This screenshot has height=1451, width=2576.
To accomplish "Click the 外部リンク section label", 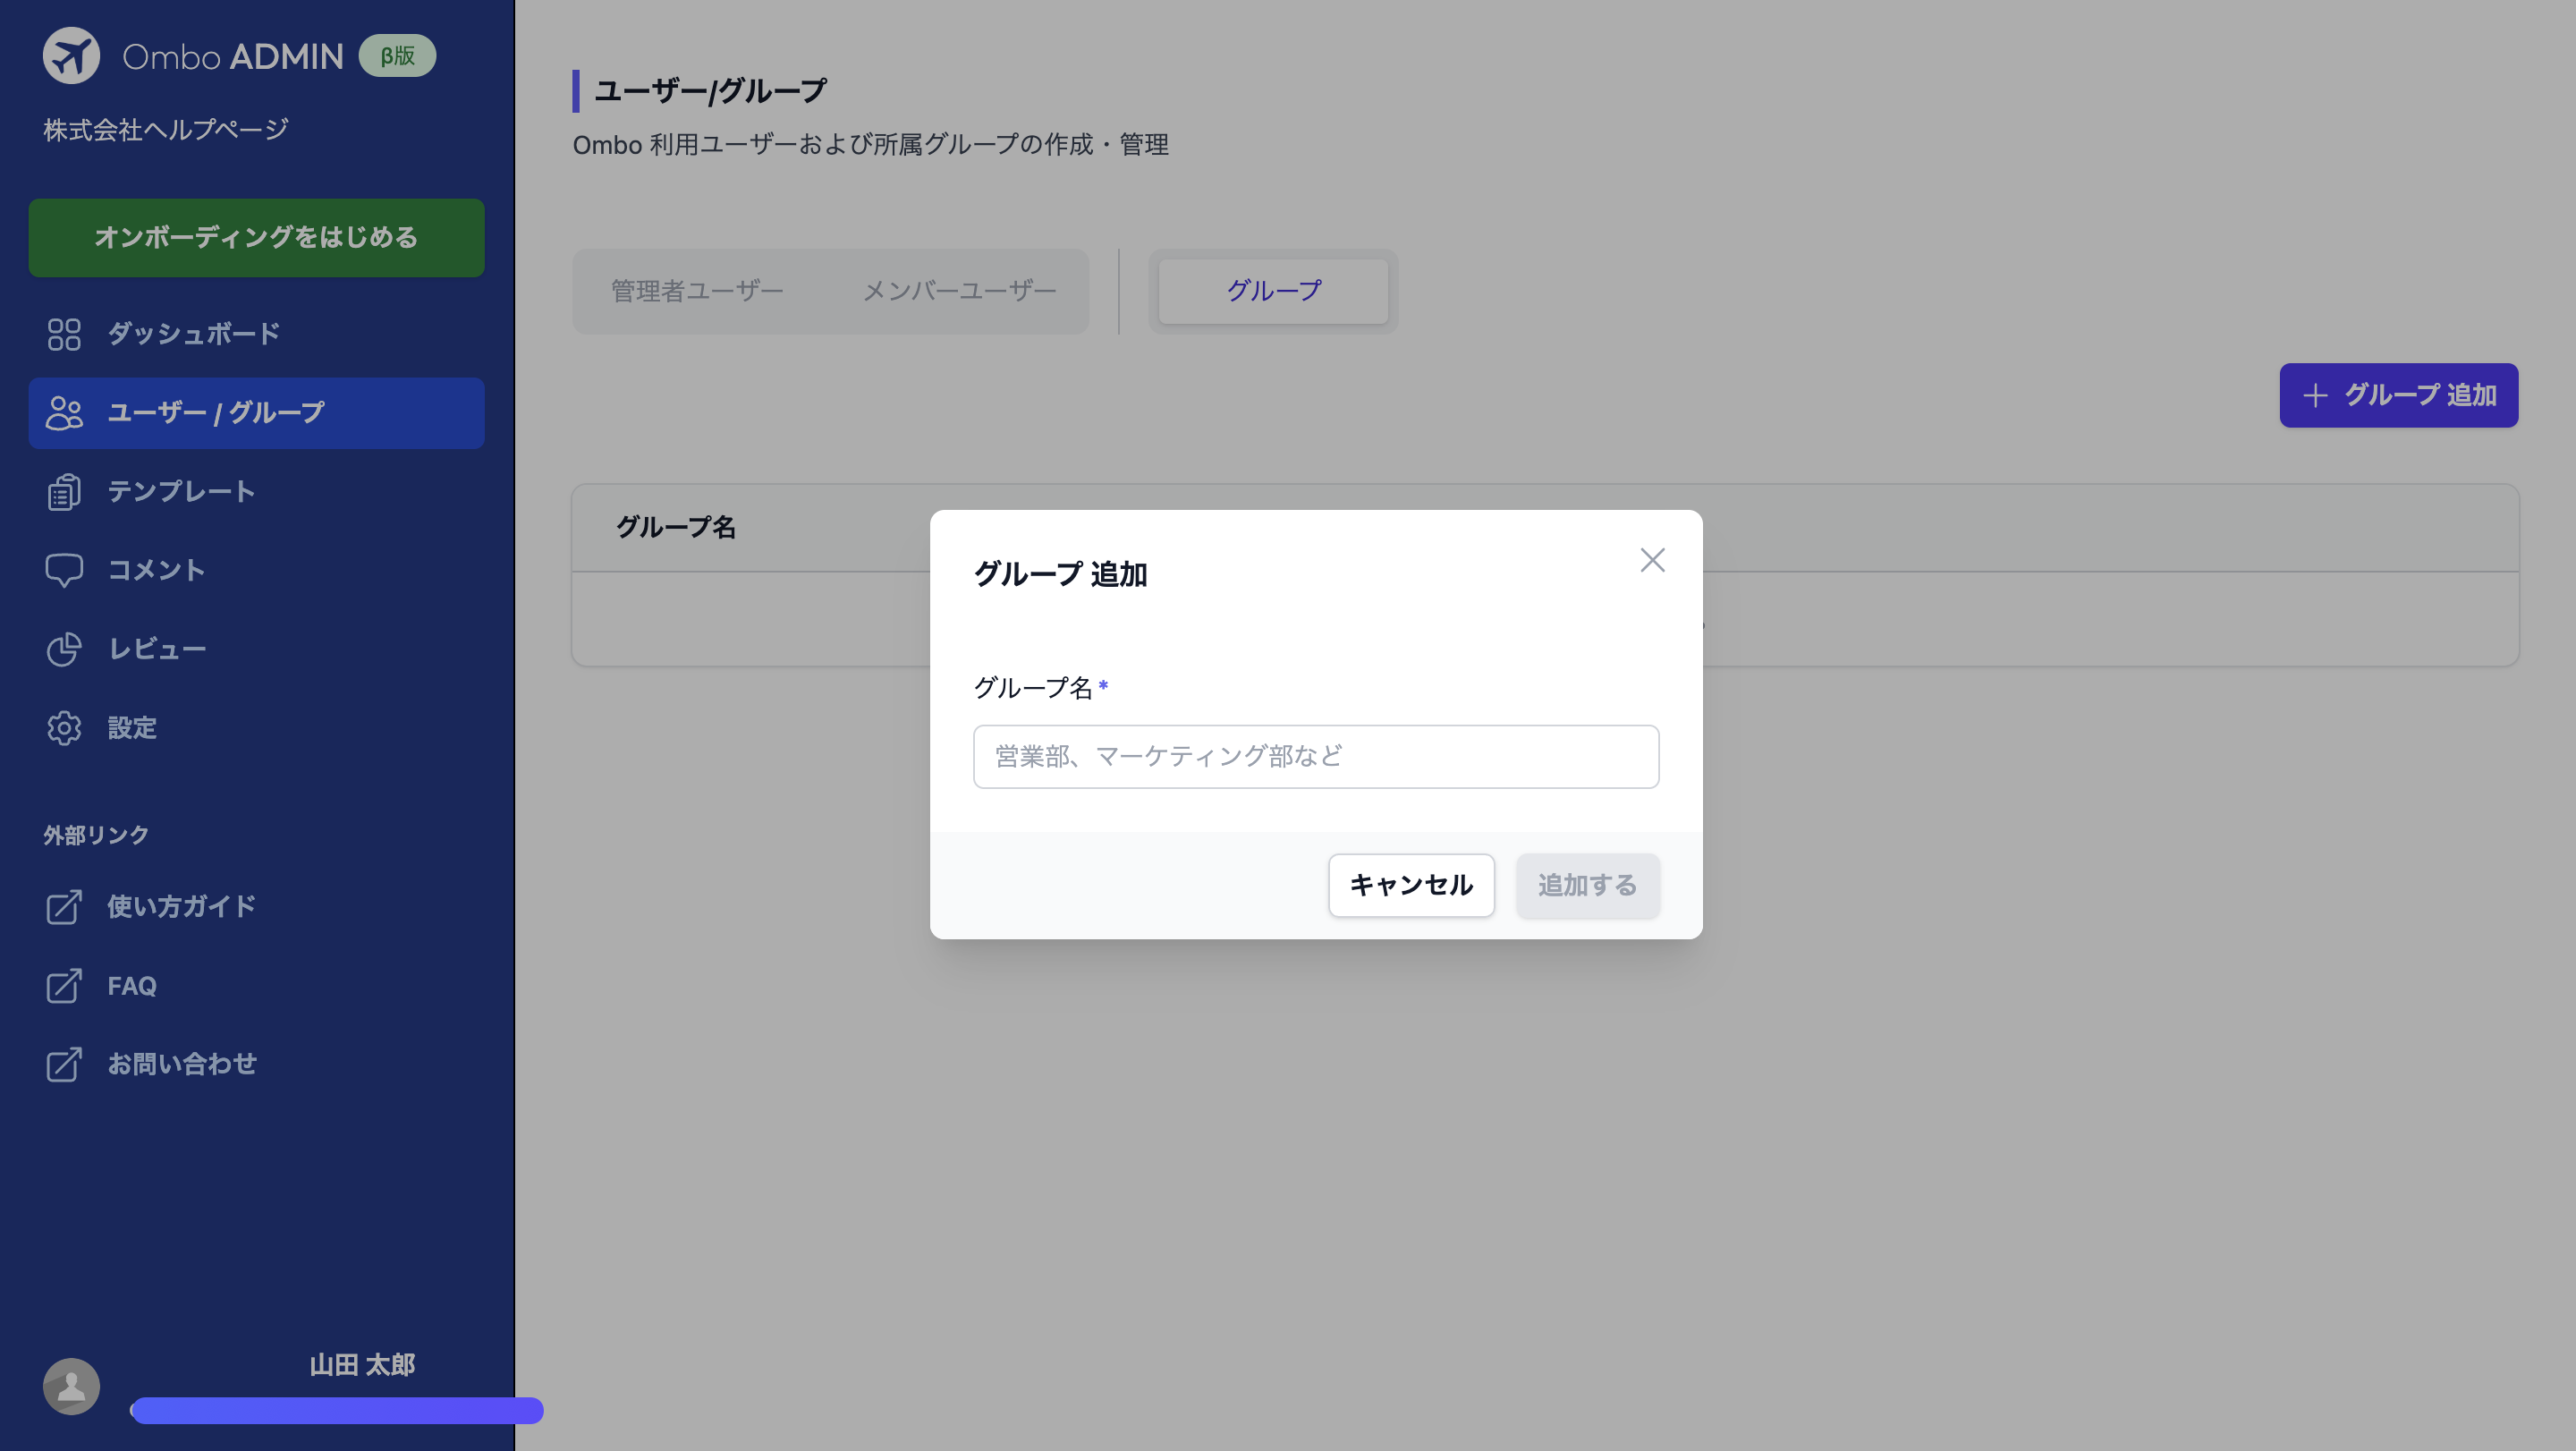I will [x=96, y=836].
